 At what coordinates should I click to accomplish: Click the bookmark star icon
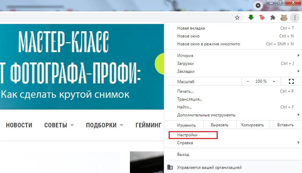pyautogui.click(x=237, y=18)
